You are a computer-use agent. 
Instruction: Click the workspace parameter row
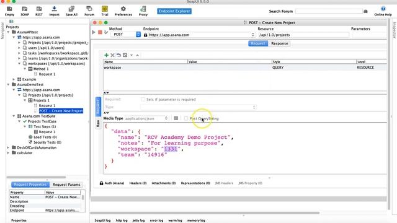point(245,68)
